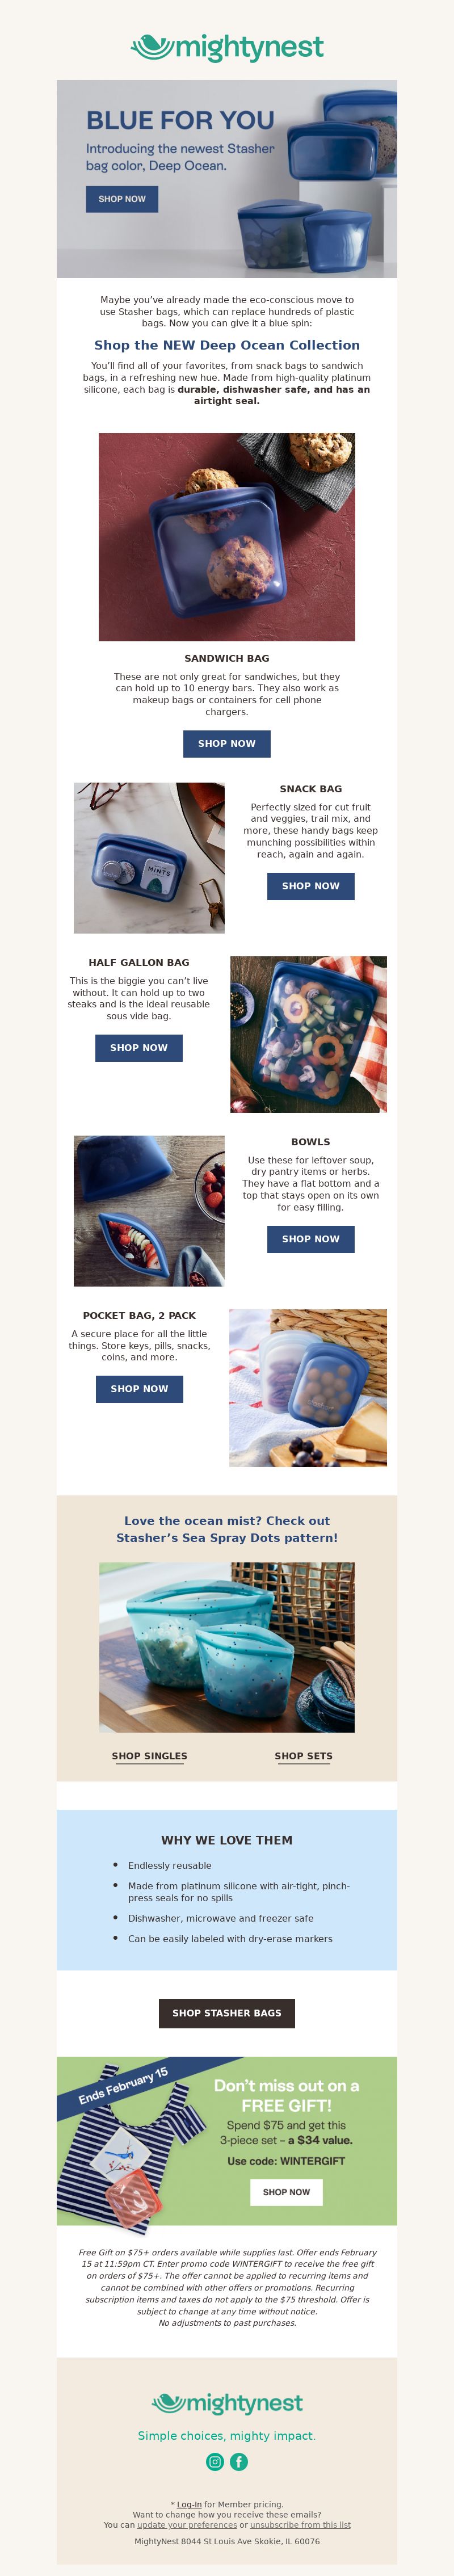This screenshot has width=454, height=2576.
Task: Open the Shop Singles link
Action: click(x=150, y=1756)
